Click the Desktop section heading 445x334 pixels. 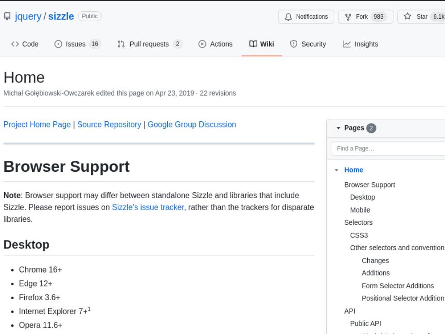click(27, 245)
